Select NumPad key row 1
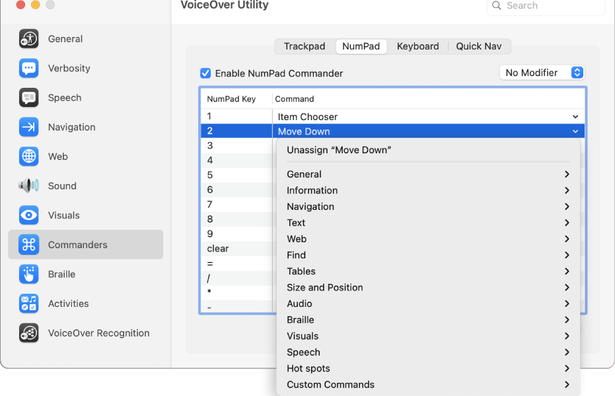The image size is (615, 396). click(x=392, y=116)
